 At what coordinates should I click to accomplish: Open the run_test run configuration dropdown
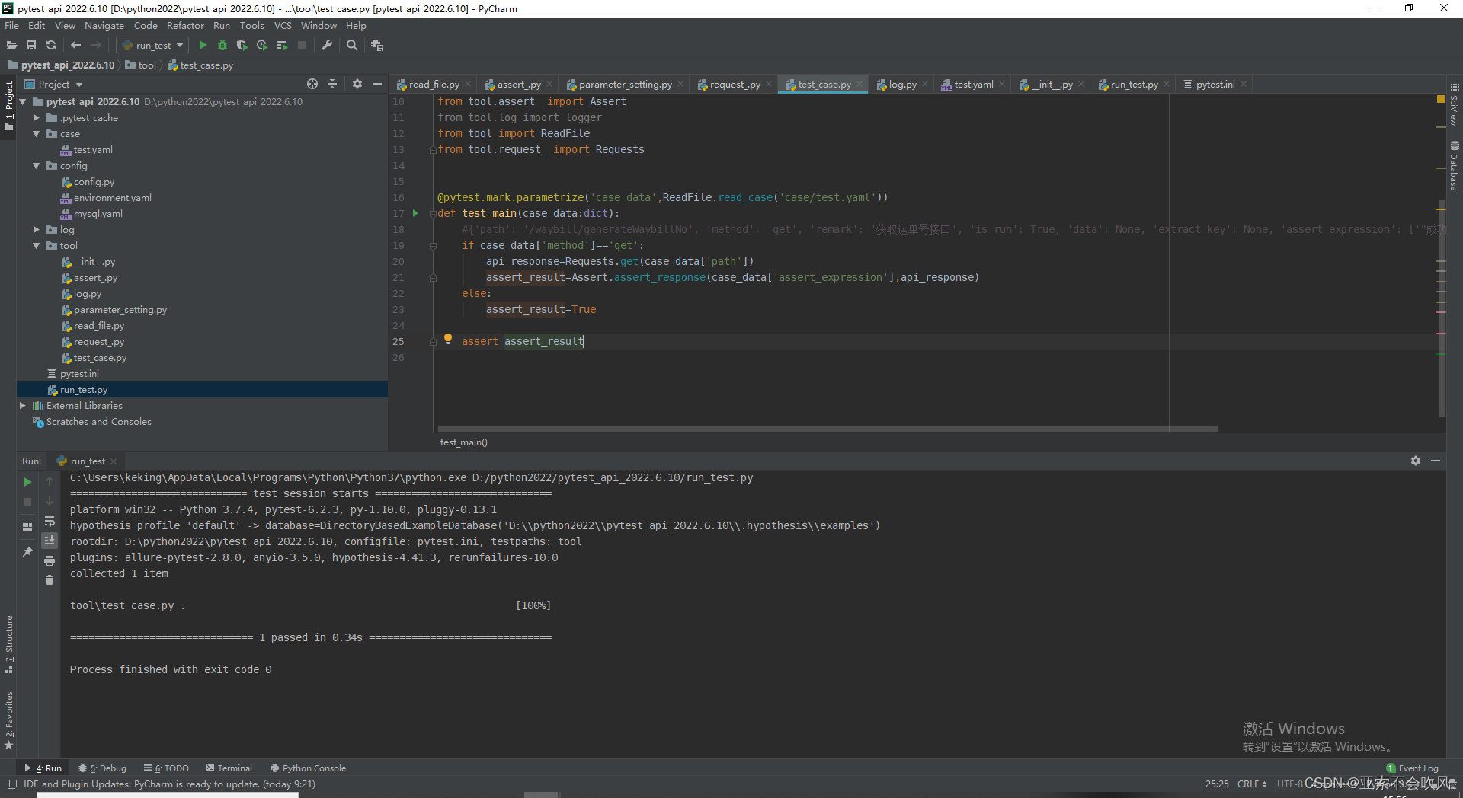[x=152, y=46]
